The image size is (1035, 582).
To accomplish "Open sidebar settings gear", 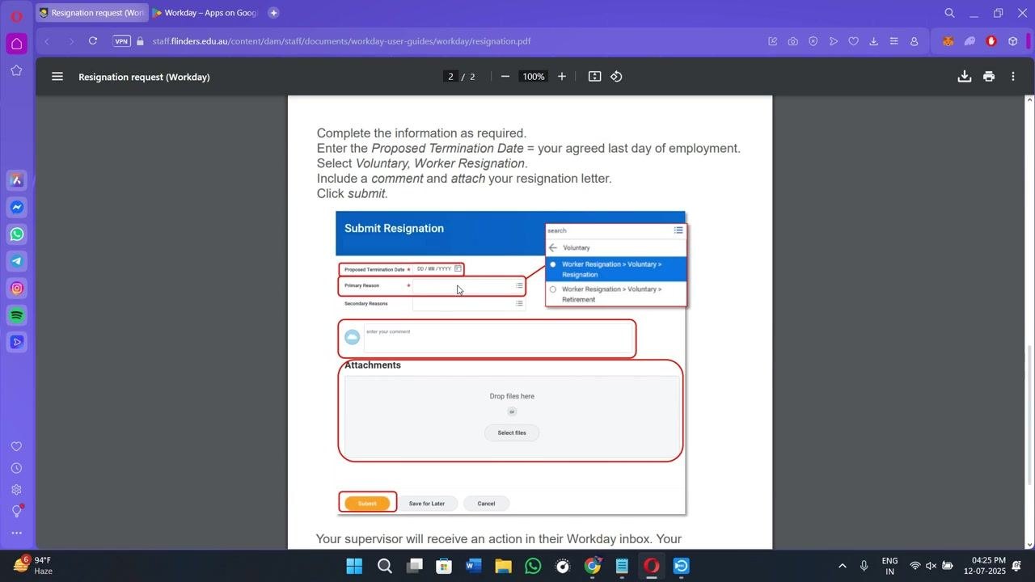I will click(16, 489).
